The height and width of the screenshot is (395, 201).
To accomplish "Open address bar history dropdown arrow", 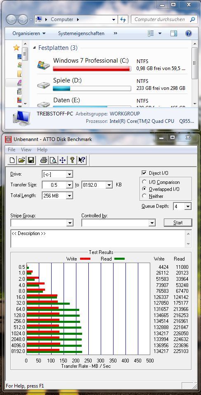I will 114,19.
